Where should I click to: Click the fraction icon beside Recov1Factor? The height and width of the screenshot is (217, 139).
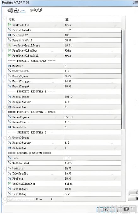[x=9, y=102]
